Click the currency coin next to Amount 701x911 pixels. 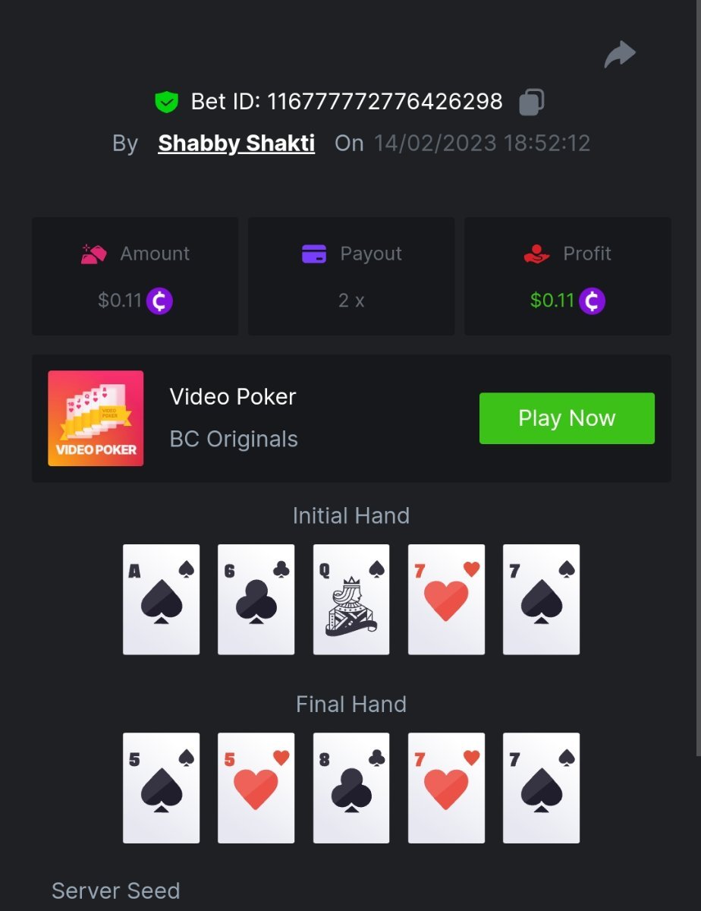point(159,301)
